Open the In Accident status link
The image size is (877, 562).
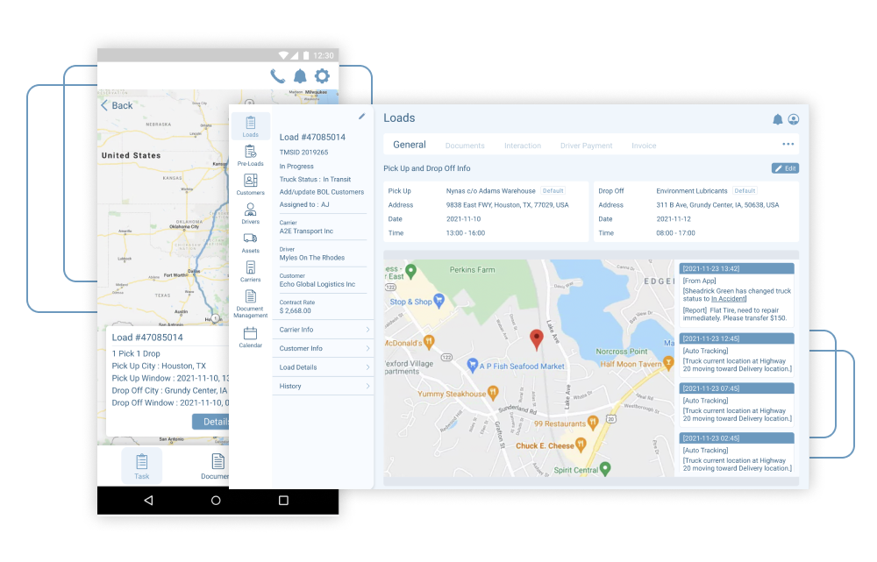728,299
